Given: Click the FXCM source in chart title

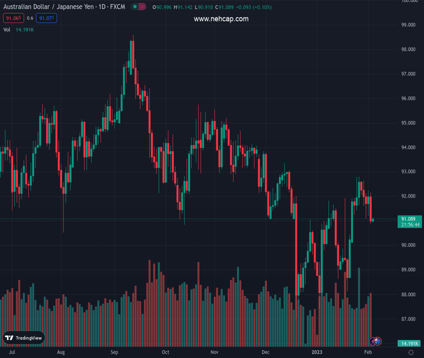Looking at the screenshot, I should coord(116,7).
